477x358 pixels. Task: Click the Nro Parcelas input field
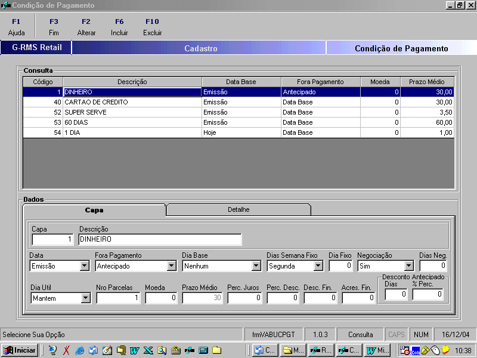pyautogui.click(x=118, y=298)
